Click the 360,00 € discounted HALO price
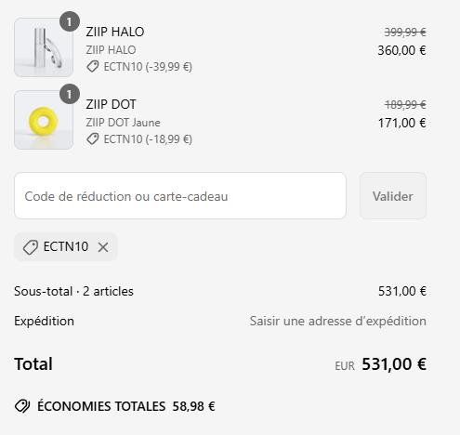 (401, 50)
